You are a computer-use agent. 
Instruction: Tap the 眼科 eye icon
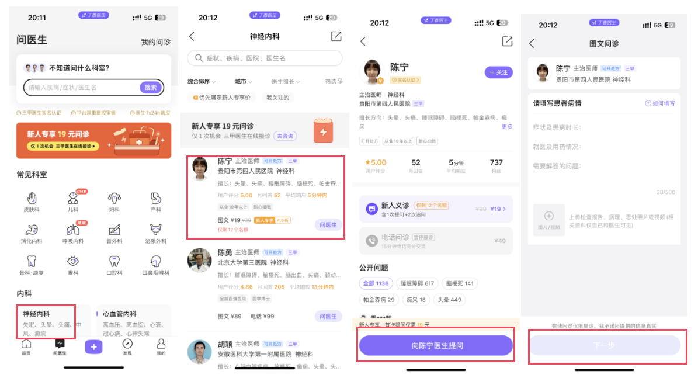click(73, 261)
